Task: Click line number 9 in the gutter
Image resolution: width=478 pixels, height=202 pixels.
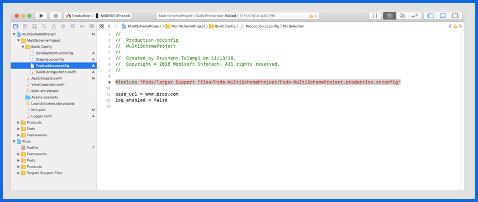Action: [x=109, y=82]
